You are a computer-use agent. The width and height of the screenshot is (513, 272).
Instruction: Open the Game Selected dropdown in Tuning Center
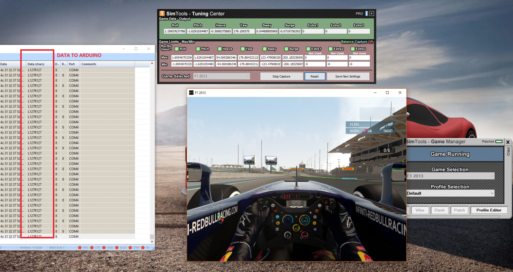(222, 76)
